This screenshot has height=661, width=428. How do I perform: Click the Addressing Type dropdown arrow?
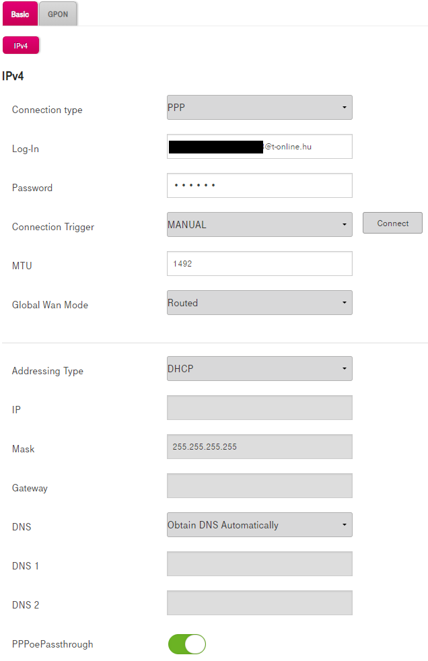(344, 369)
